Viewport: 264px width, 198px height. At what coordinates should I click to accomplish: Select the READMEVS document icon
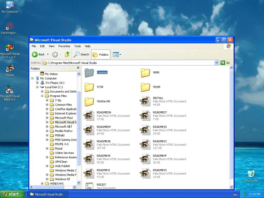pyautogui.click(x=145, y=174)
